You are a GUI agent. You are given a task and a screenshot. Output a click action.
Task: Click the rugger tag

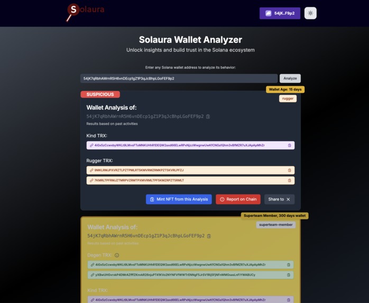pyautogui.click(x=288, y=98)
